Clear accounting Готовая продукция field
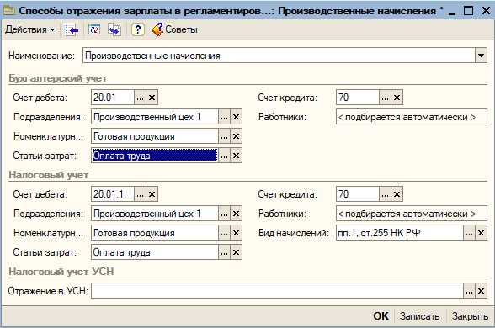Image resolution: width=495 pixels, height=328 pixels. click(236, 136)
